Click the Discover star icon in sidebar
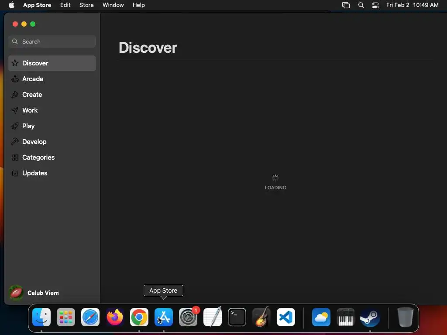447x335 pixels. 15,63
